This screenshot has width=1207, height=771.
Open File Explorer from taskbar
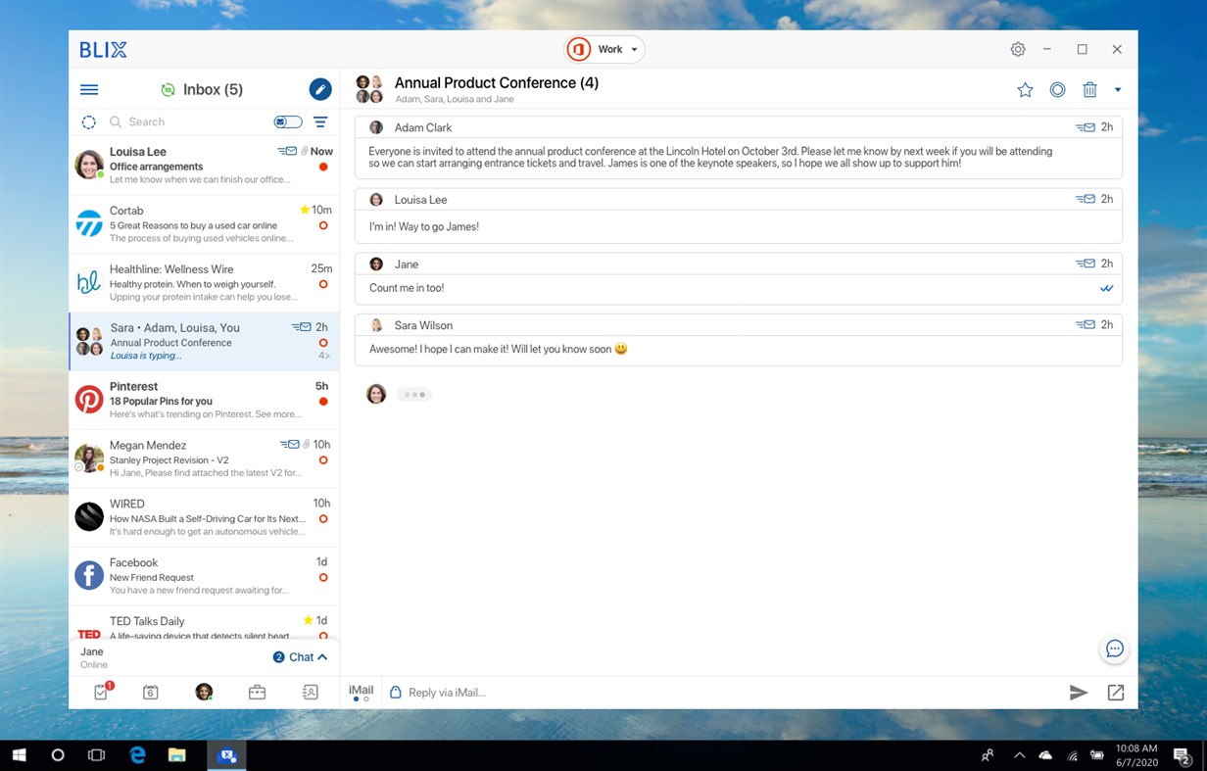click(x=177, y=755)
